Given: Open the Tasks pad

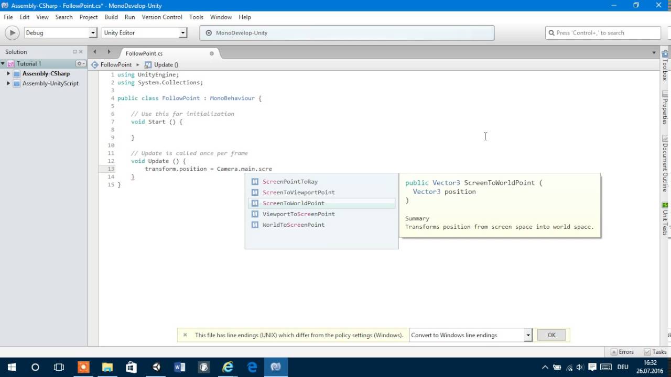Looking at the screenshot, I should click(x=655, y=352).
